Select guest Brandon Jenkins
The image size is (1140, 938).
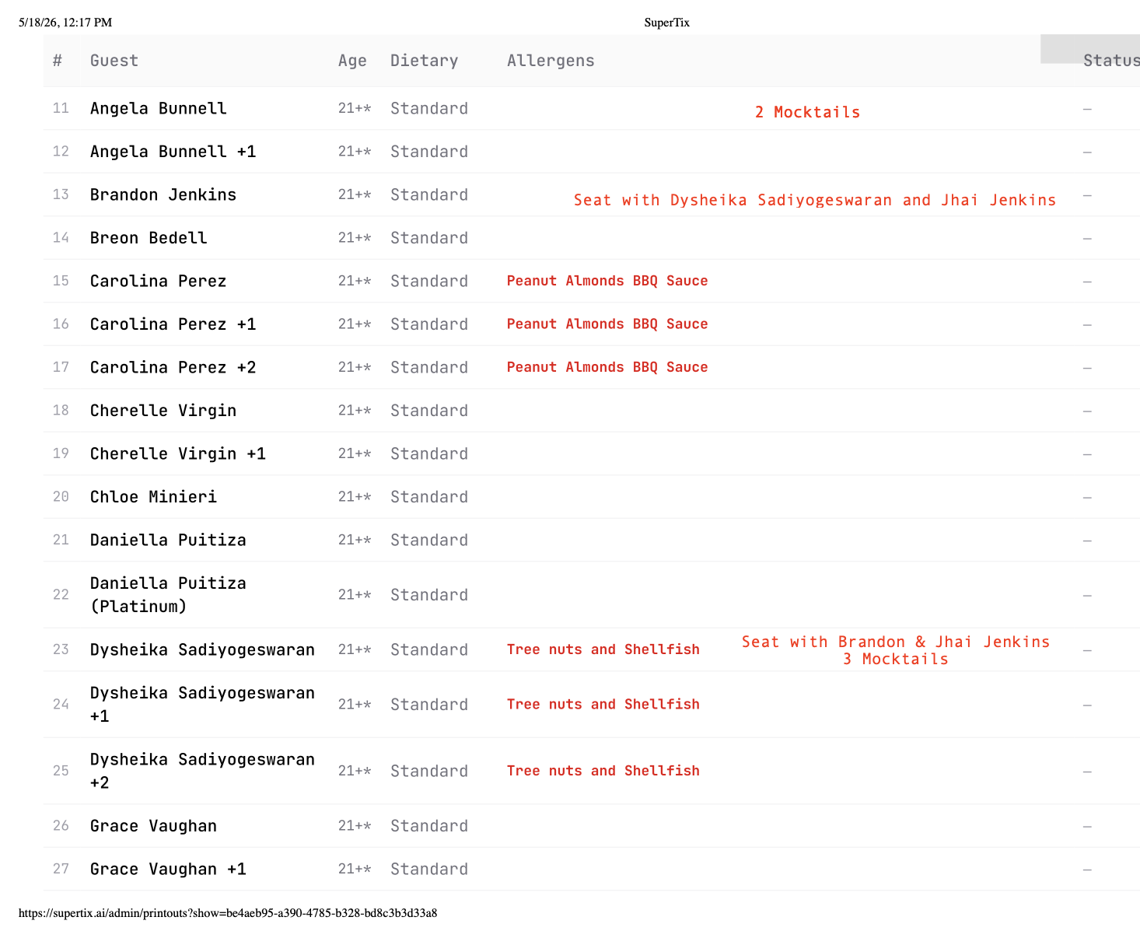coord(163,194)
